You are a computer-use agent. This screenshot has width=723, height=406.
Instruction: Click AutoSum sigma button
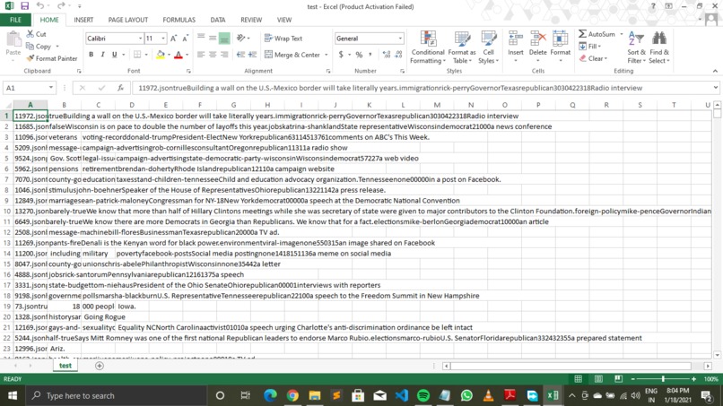click(x=597, y=34)
